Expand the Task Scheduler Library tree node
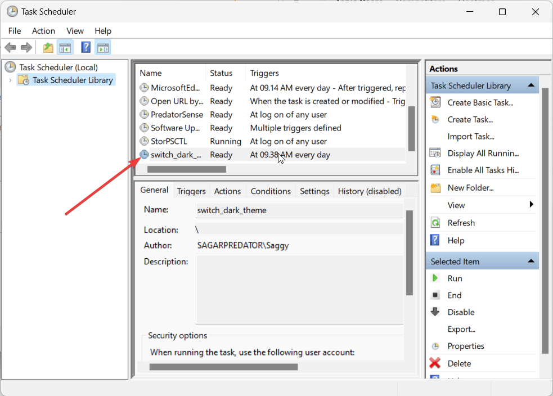 pos(10,80)
